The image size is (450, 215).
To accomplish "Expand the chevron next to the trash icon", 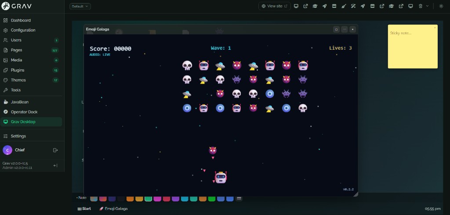I will coord(427,6).
